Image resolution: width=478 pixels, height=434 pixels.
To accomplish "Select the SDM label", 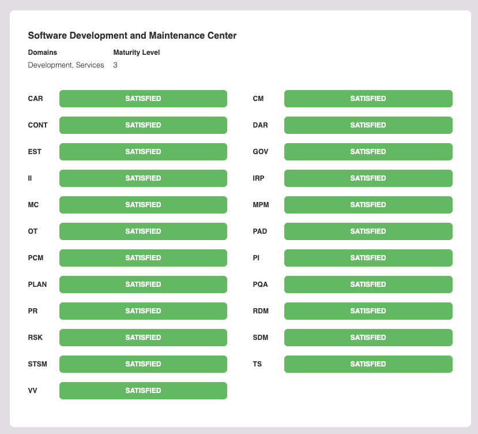I will 261,338.
